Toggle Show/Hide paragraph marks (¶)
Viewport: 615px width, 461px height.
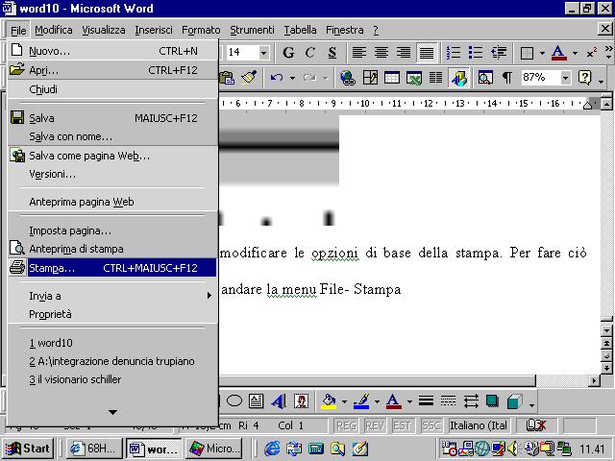(506, 78)
